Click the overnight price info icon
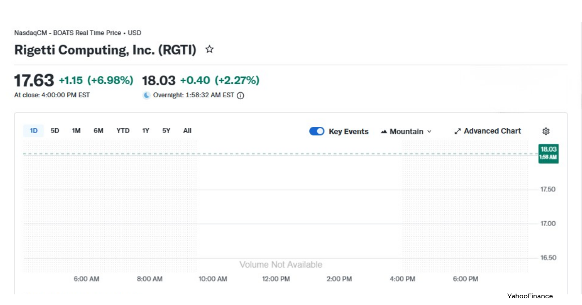582x305 pixels. tap(239, 95)
